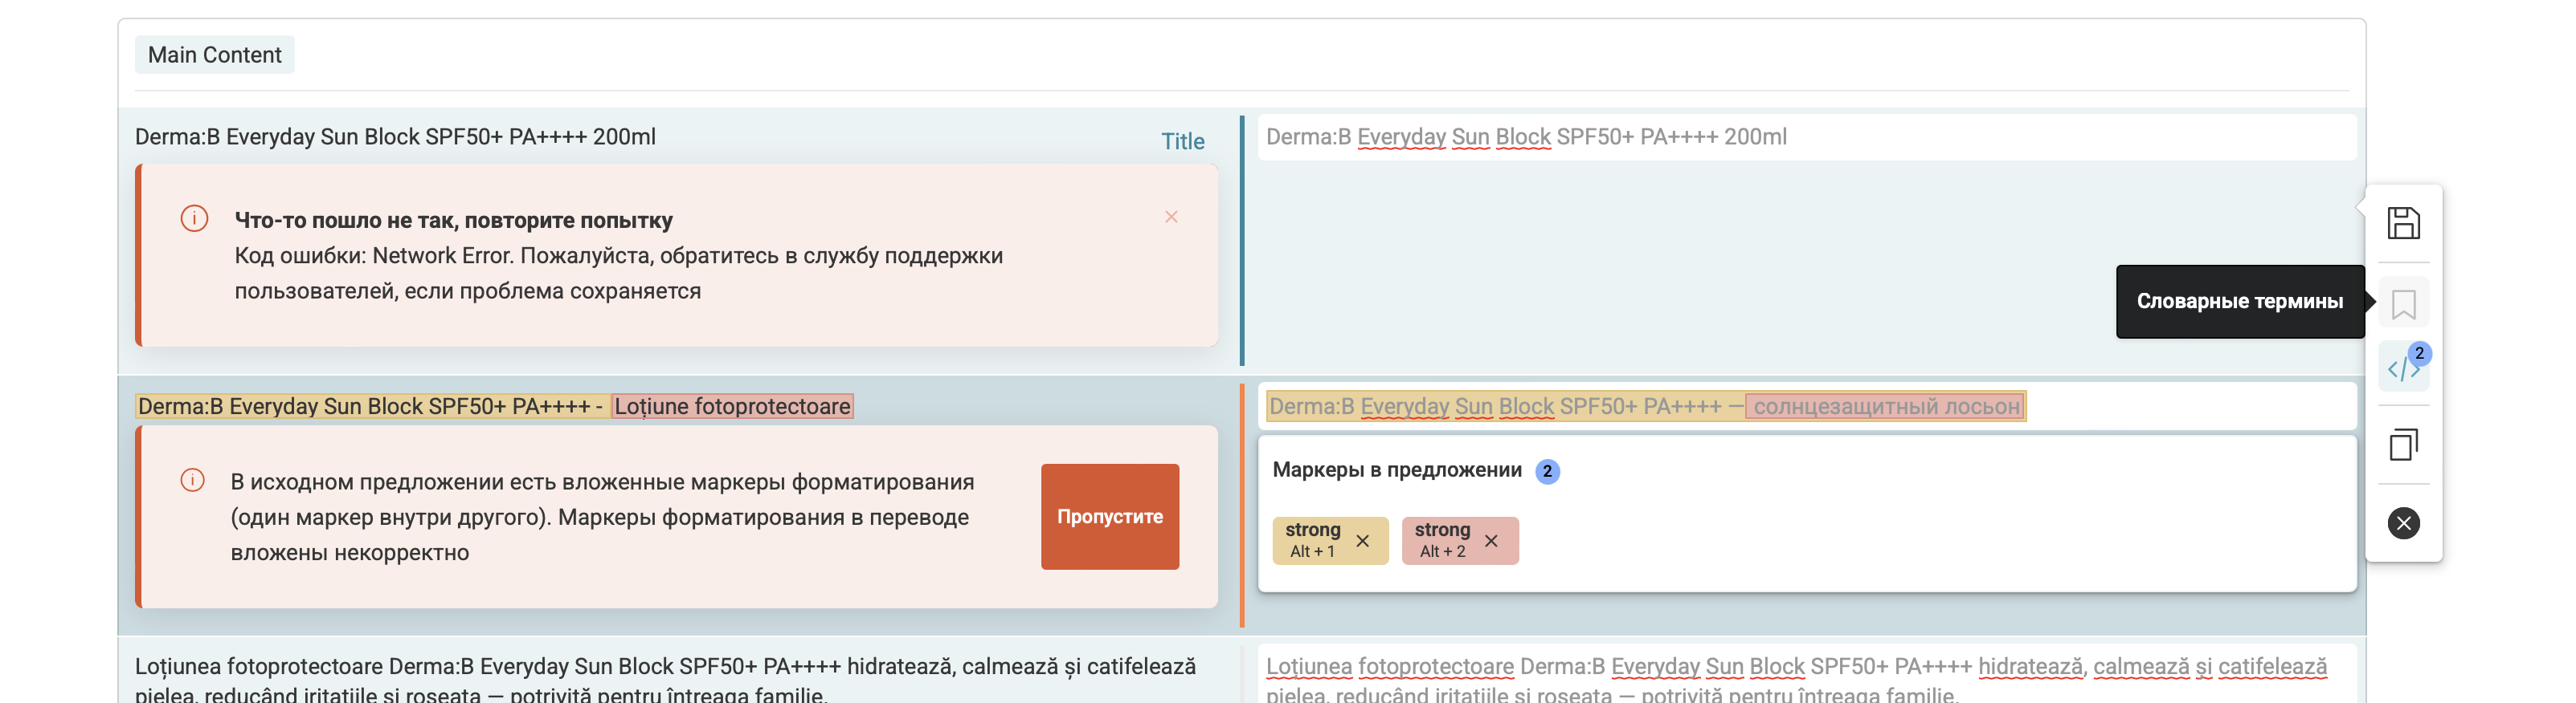Click source paragraph starting Loțiunea fotoprotectoare
The image size is (2576, 703).
click(666, 679)
